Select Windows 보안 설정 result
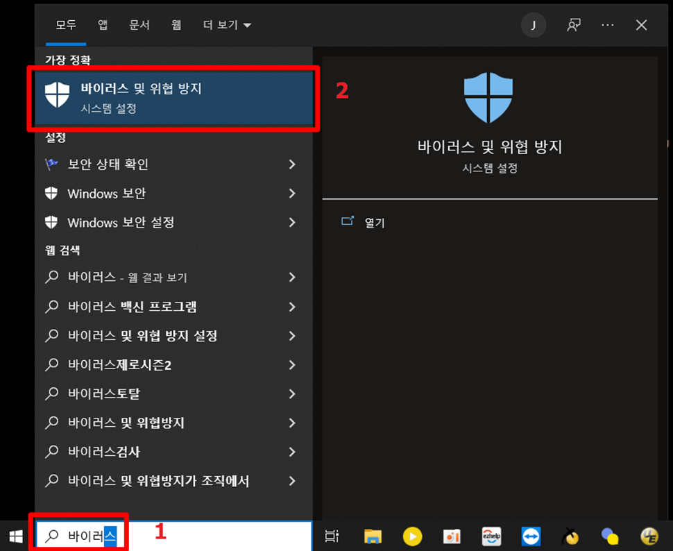The width and height of the screenshot is (673, 551). [x=174, y=223]
